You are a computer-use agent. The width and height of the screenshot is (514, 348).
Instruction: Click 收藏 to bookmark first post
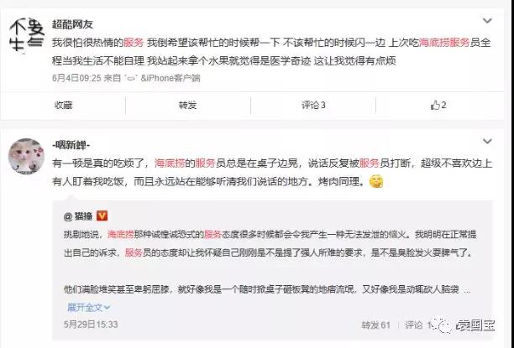pyautogui.click(x=63, y=105)
